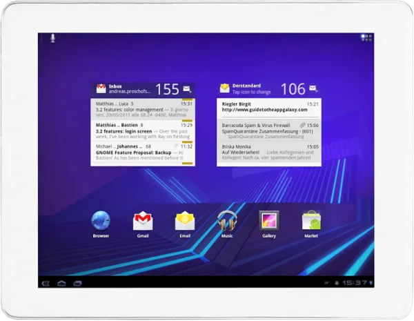414x321 pixels.
Task: Tap the 155 unread count
Action: point(168,89)
